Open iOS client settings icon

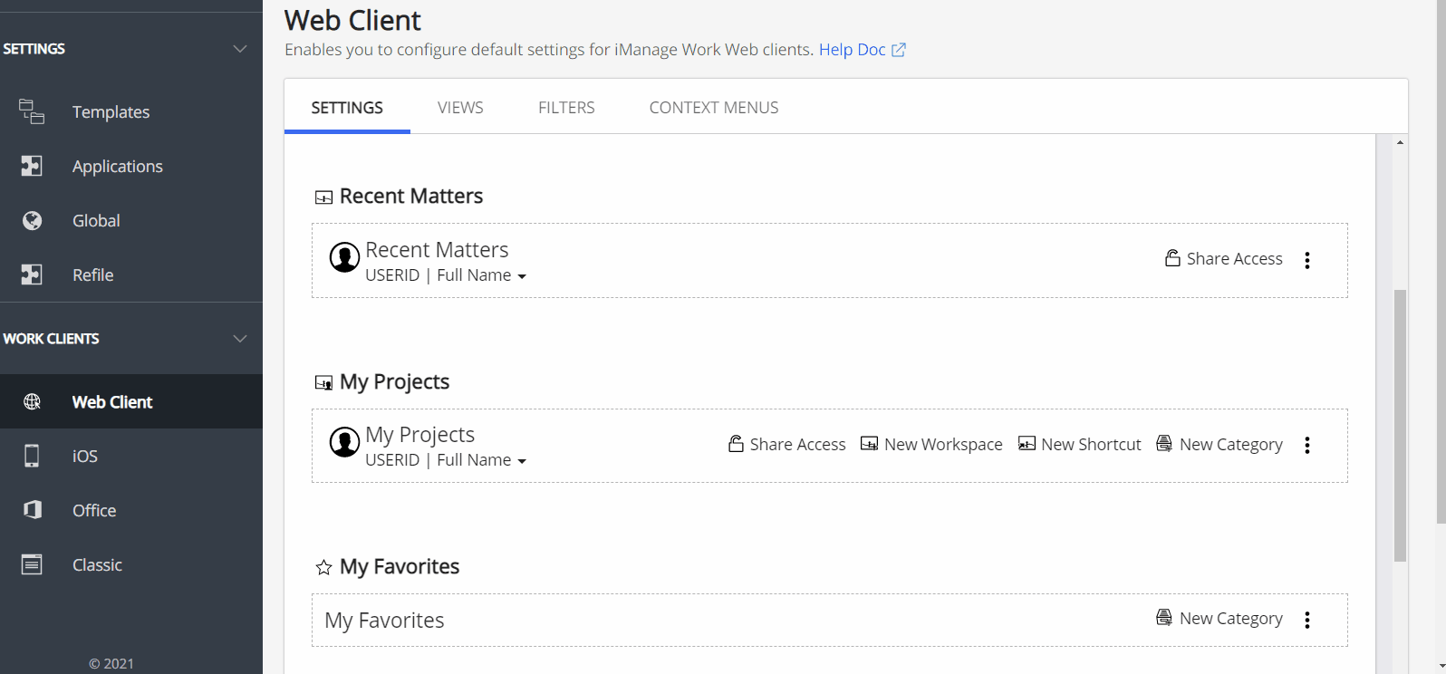pyautogui.click(x=32, y=456)
